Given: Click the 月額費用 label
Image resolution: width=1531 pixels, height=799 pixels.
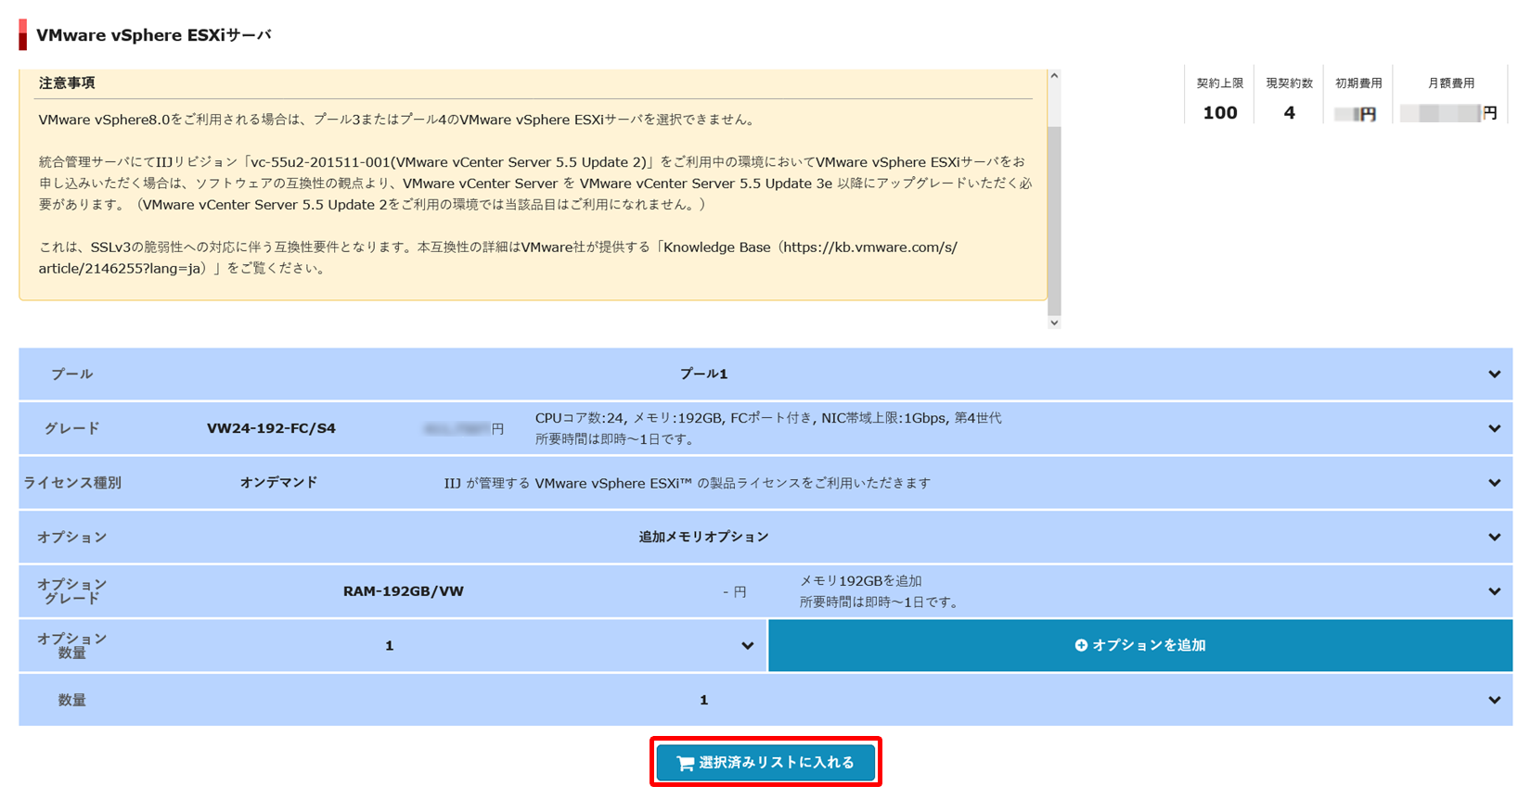Looking at the screenshot, I should pyautogui.click(x=1451, y=83).
